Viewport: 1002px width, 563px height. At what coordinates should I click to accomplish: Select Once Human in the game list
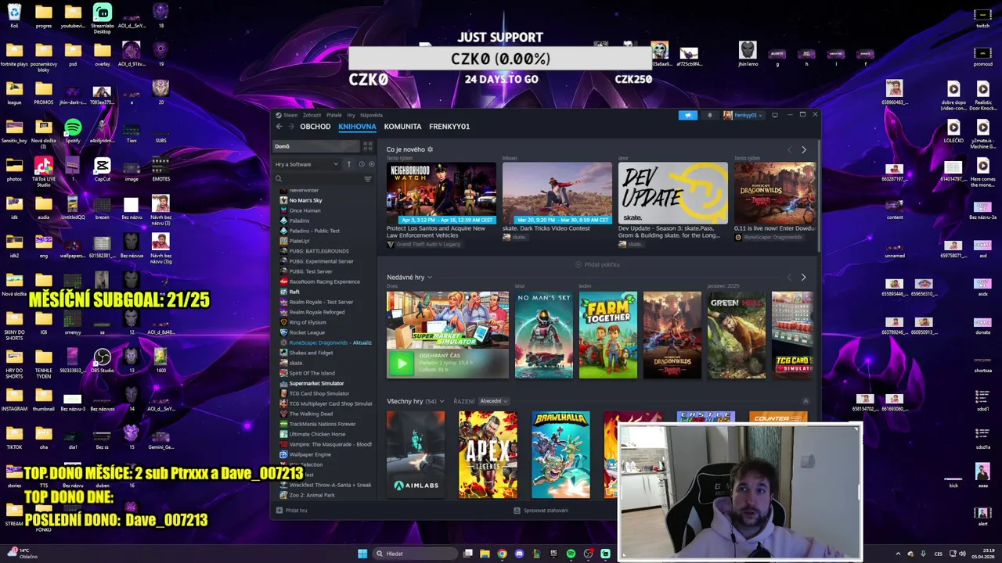pyautogui.click(x=305, y=210)
